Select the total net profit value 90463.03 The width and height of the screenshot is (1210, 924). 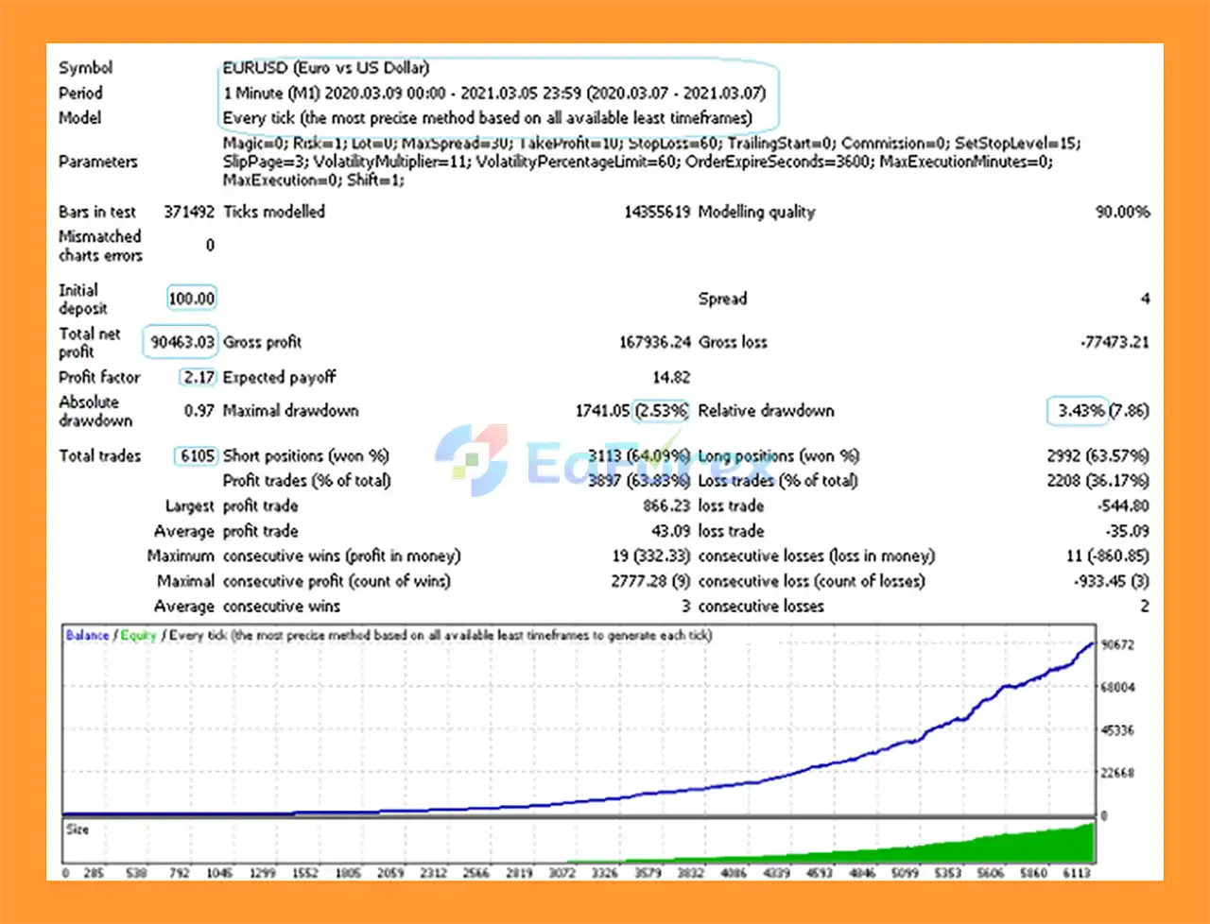181,342
